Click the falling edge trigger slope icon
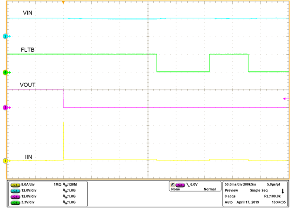Viewport: 294px width, 208px height. click(x=187, y=185)
